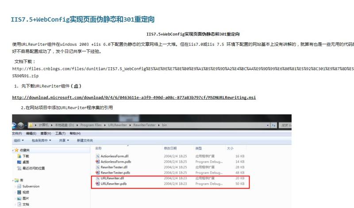This screenshot has height=208, width=354.
Task: Click the 收藏夹 star icon
Action: 16,150
